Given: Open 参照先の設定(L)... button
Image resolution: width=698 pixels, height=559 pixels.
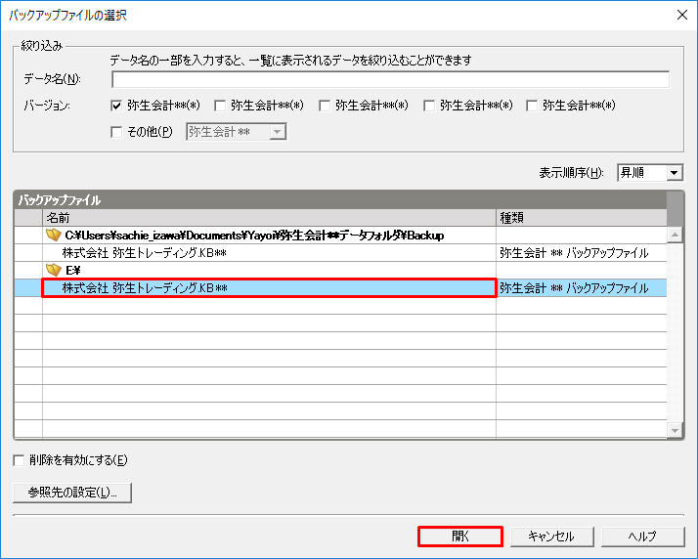Looking at the screenshot, I should [x=72, y=493].
